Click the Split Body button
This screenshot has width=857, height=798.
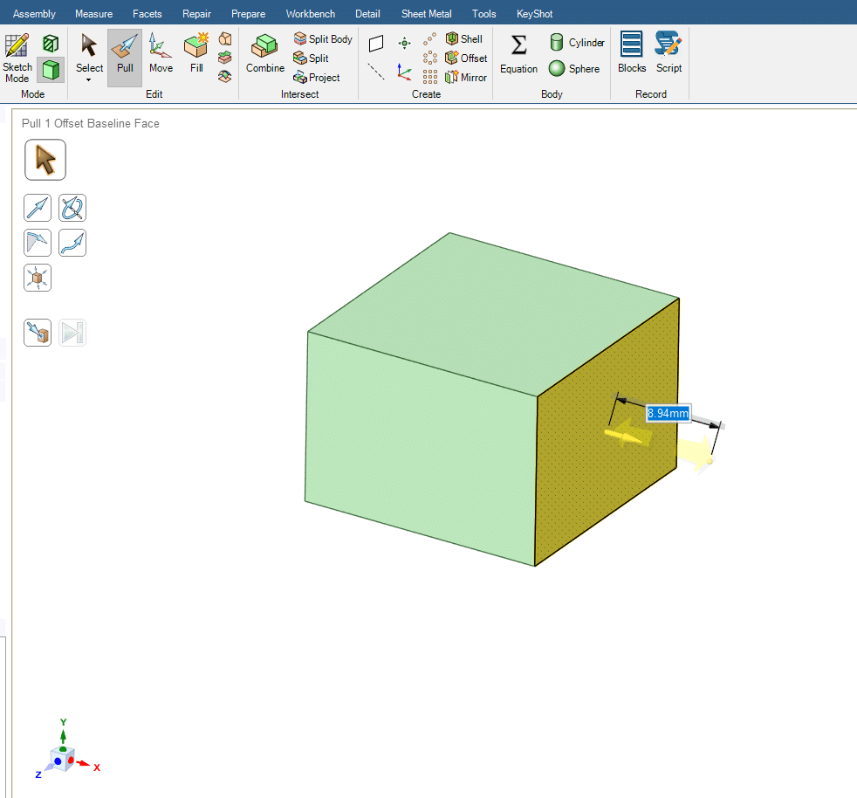(323, 39)
